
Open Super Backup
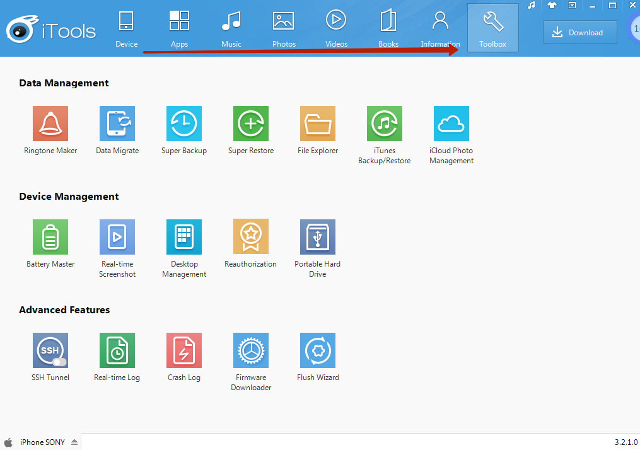tap(184, 124)
